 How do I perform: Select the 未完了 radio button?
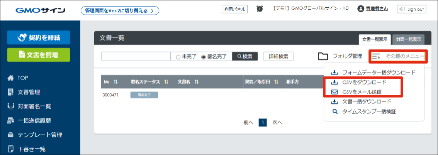[x=178, y=57]
